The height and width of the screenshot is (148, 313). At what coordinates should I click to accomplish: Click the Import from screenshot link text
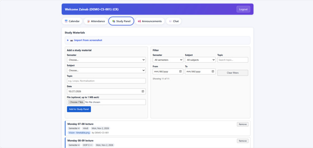88,40
